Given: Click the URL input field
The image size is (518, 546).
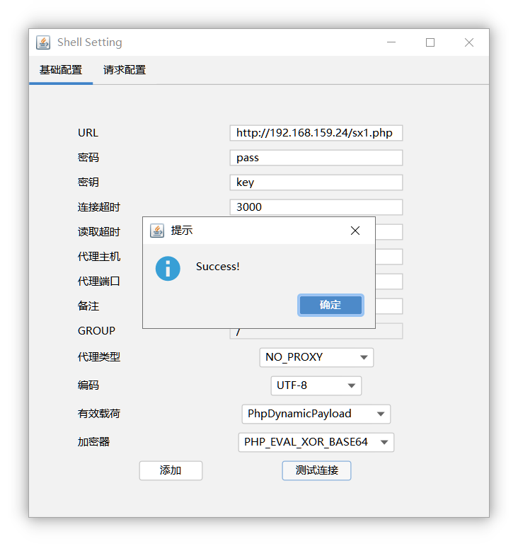Looking at the screenshot, I should (x=316, y=133).
